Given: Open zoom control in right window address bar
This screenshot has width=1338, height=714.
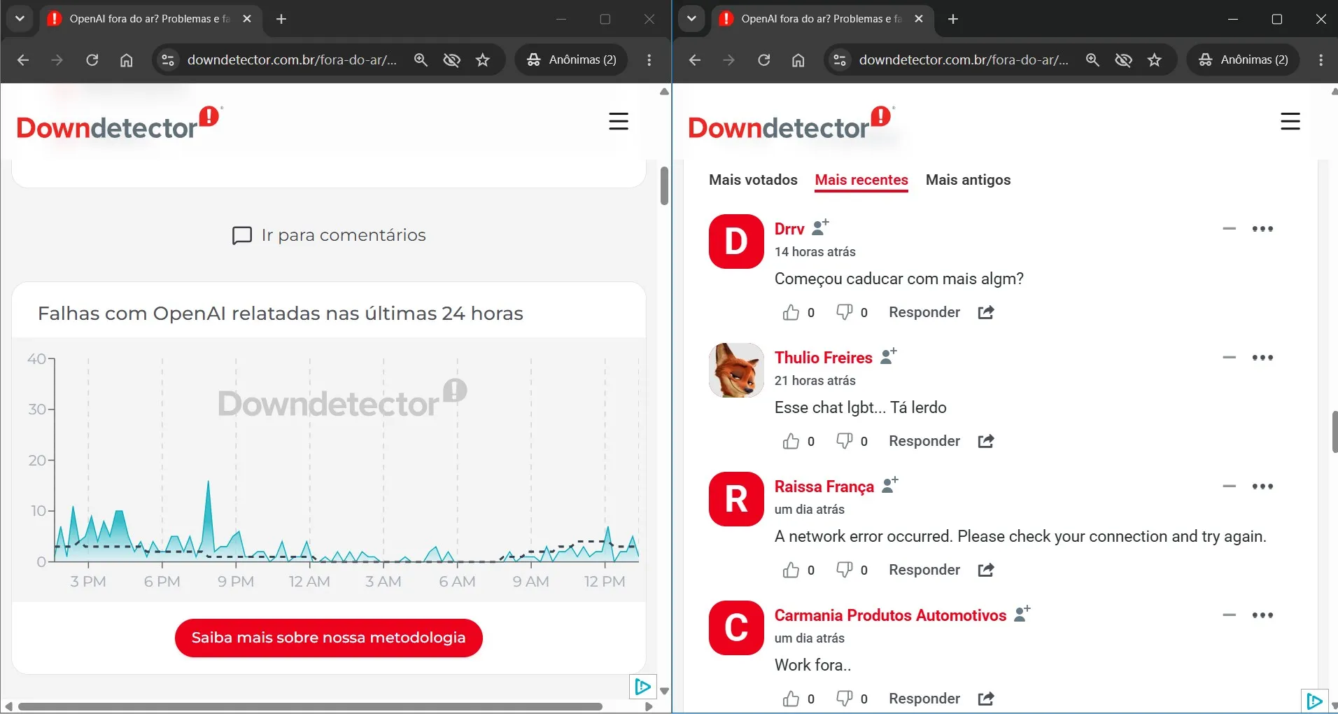Looking at the screenshot, I should coord(1092,60).
